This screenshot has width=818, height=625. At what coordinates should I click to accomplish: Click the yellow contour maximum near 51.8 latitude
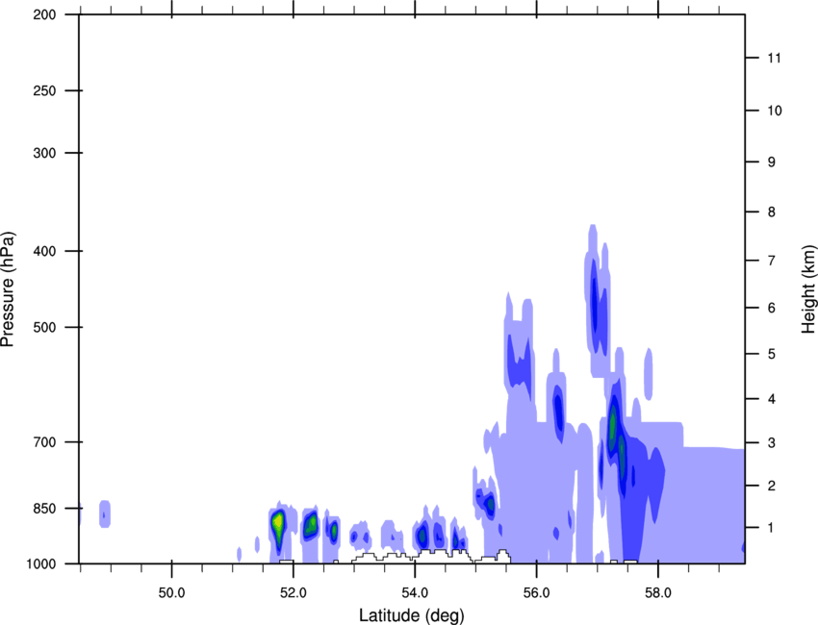click(278, 521)
